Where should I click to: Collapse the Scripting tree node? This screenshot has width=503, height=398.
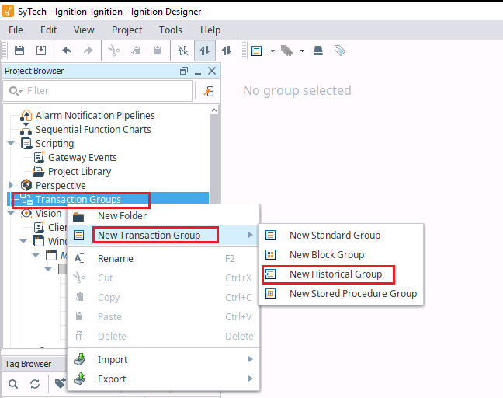[x=11, y=143]
